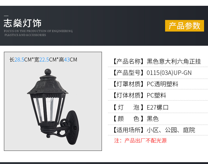This screenshot has height=164, width=208.
Task: Click the yellow 产品参数 badge
Action: click(x=184, y=26)
